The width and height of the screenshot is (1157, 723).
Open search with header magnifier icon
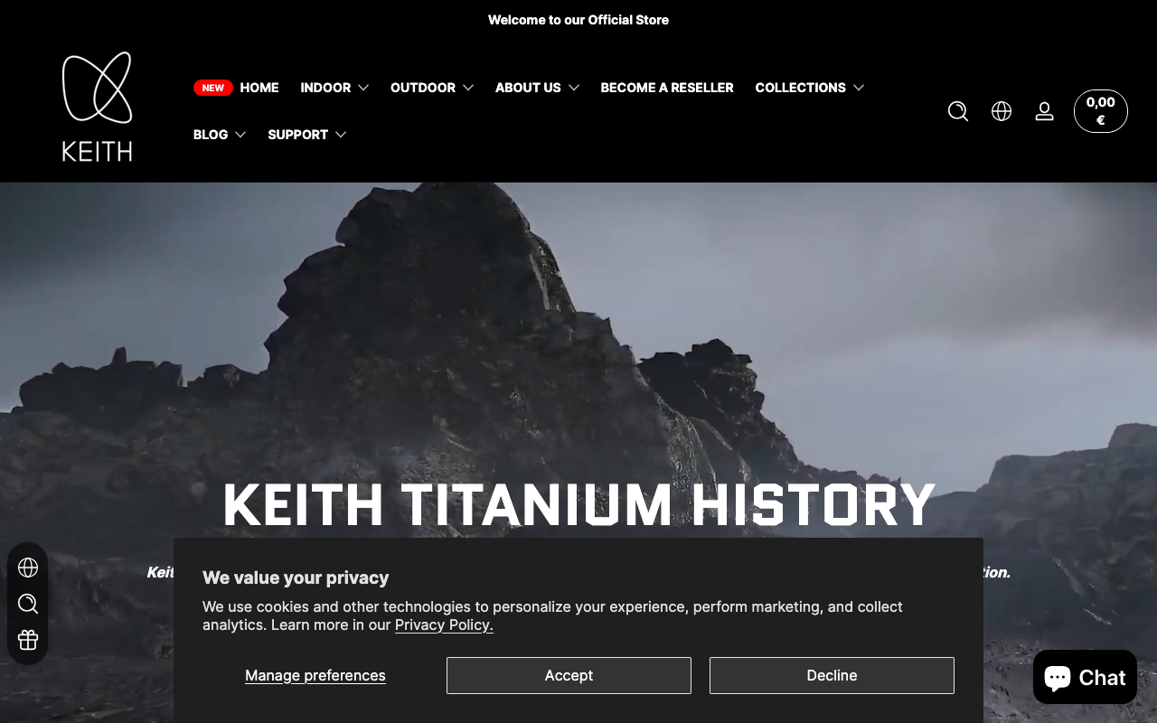[x=958, y=111]
